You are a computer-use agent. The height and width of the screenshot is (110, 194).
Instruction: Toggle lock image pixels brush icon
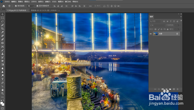tap(158, 29)
